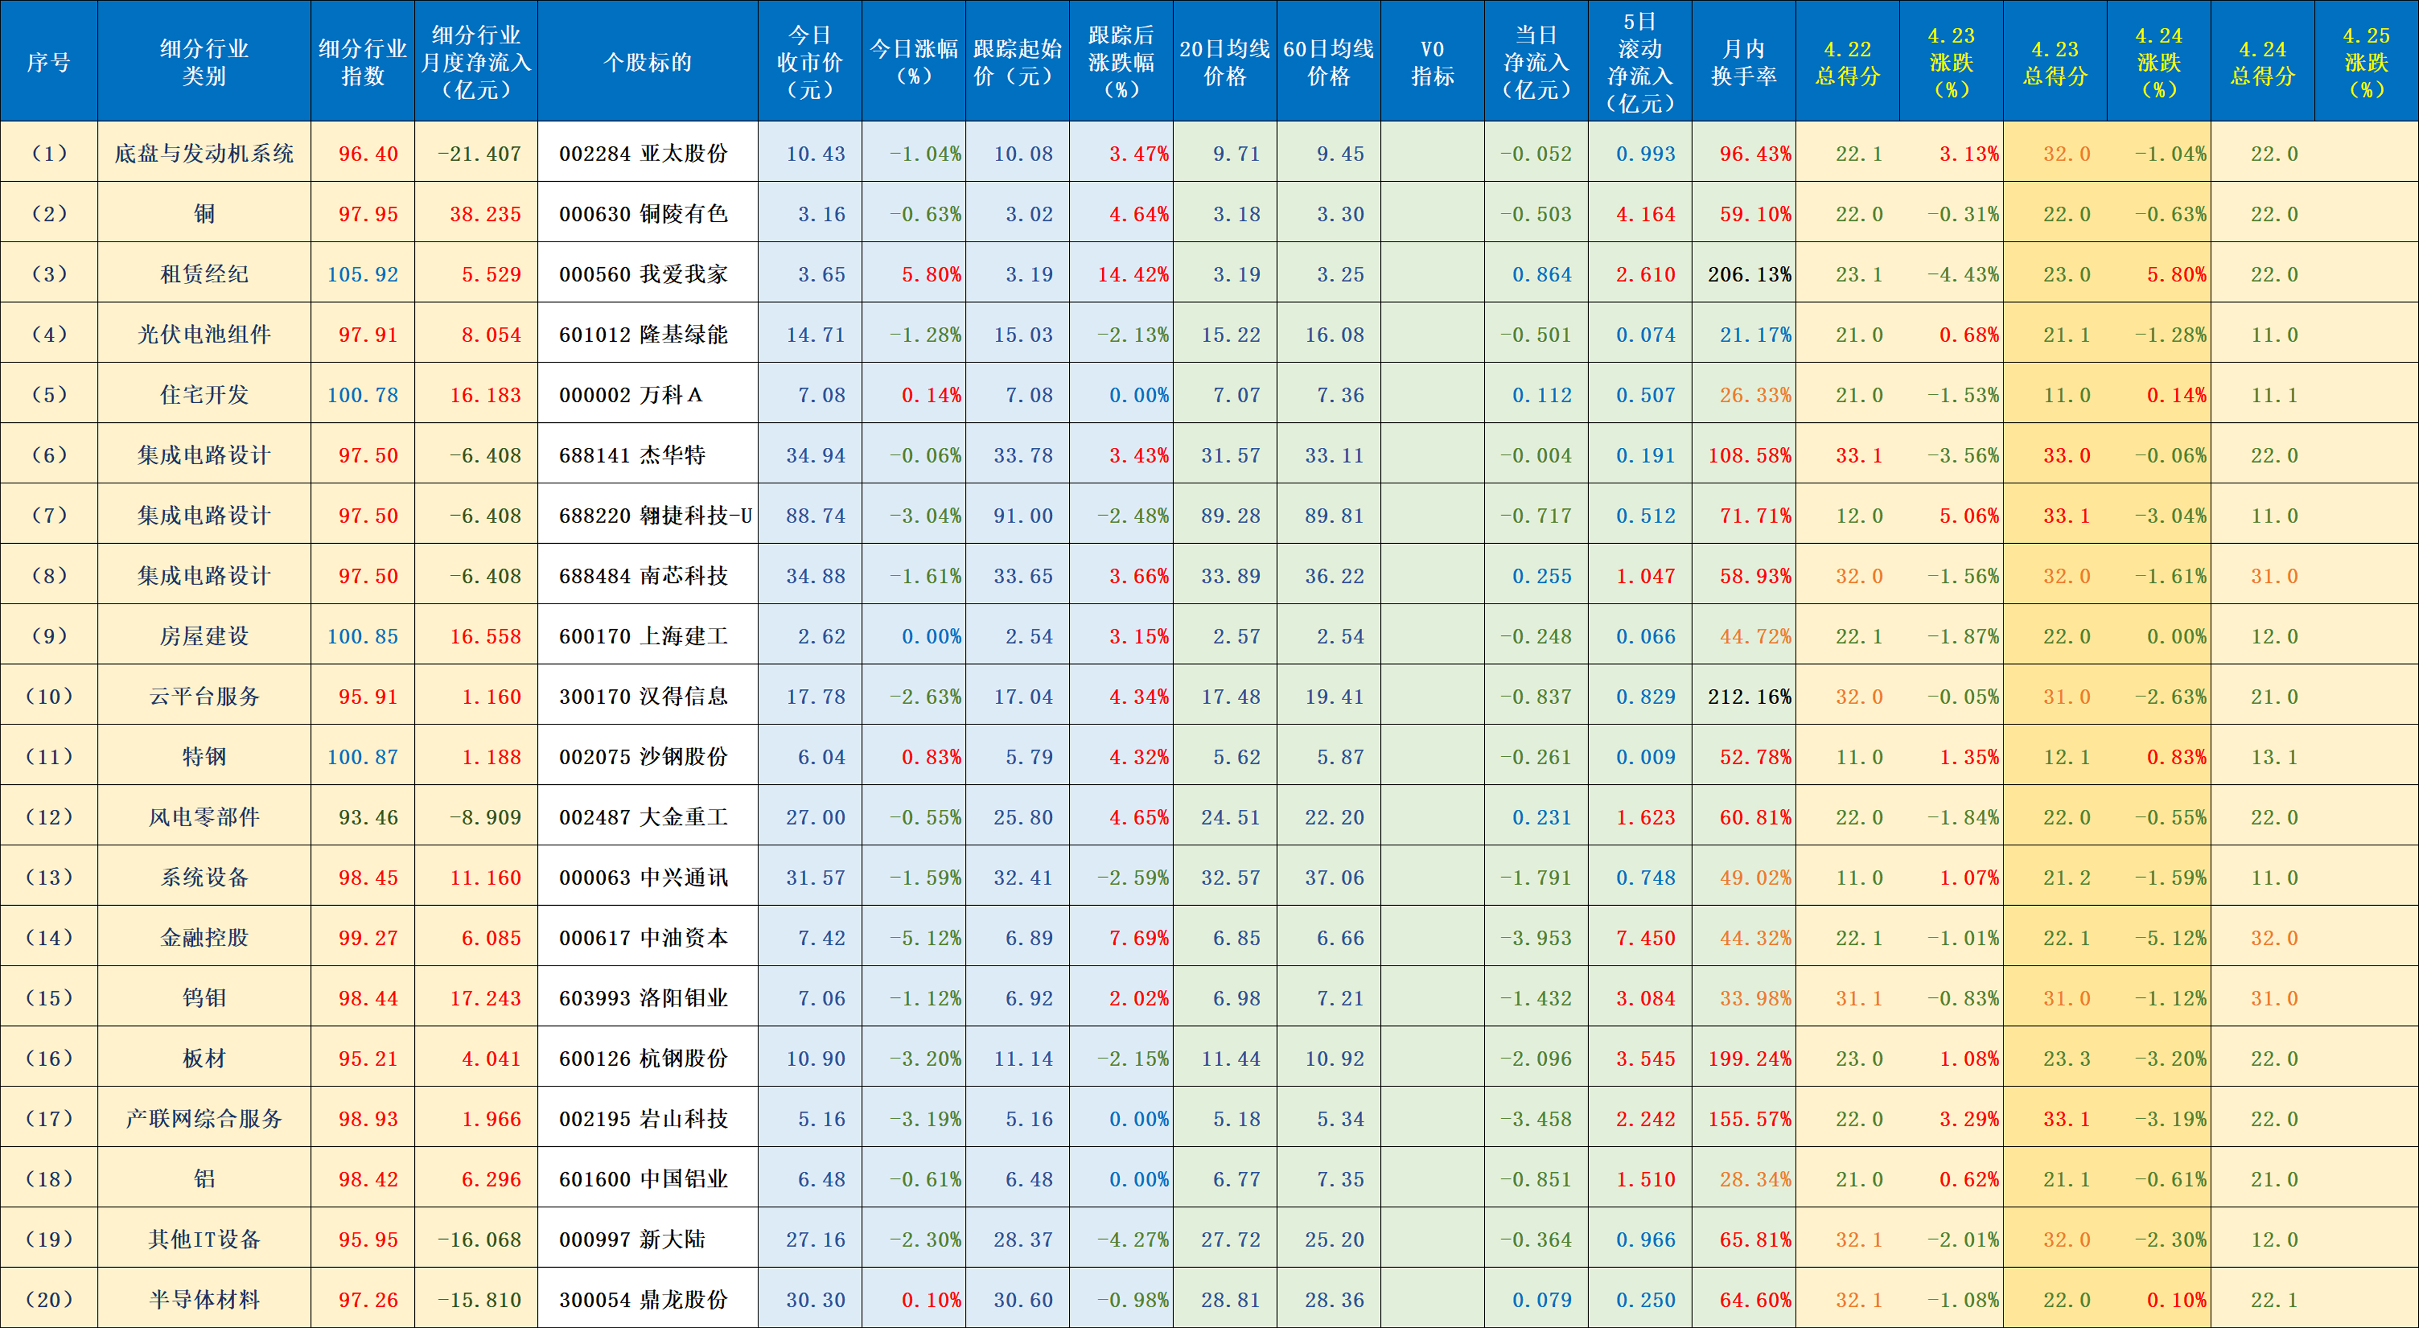2420x1328 pixels.
Task: Click the 跟踪后涨跌幅 header cell
Action: pos(1121,61)
